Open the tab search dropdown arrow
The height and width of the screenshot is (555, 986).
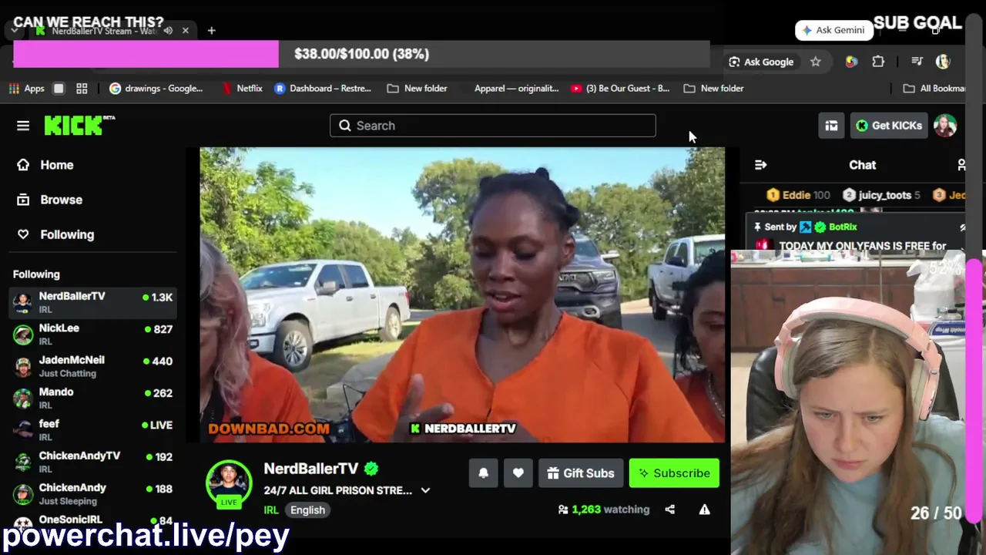click(x=15, y=31)
